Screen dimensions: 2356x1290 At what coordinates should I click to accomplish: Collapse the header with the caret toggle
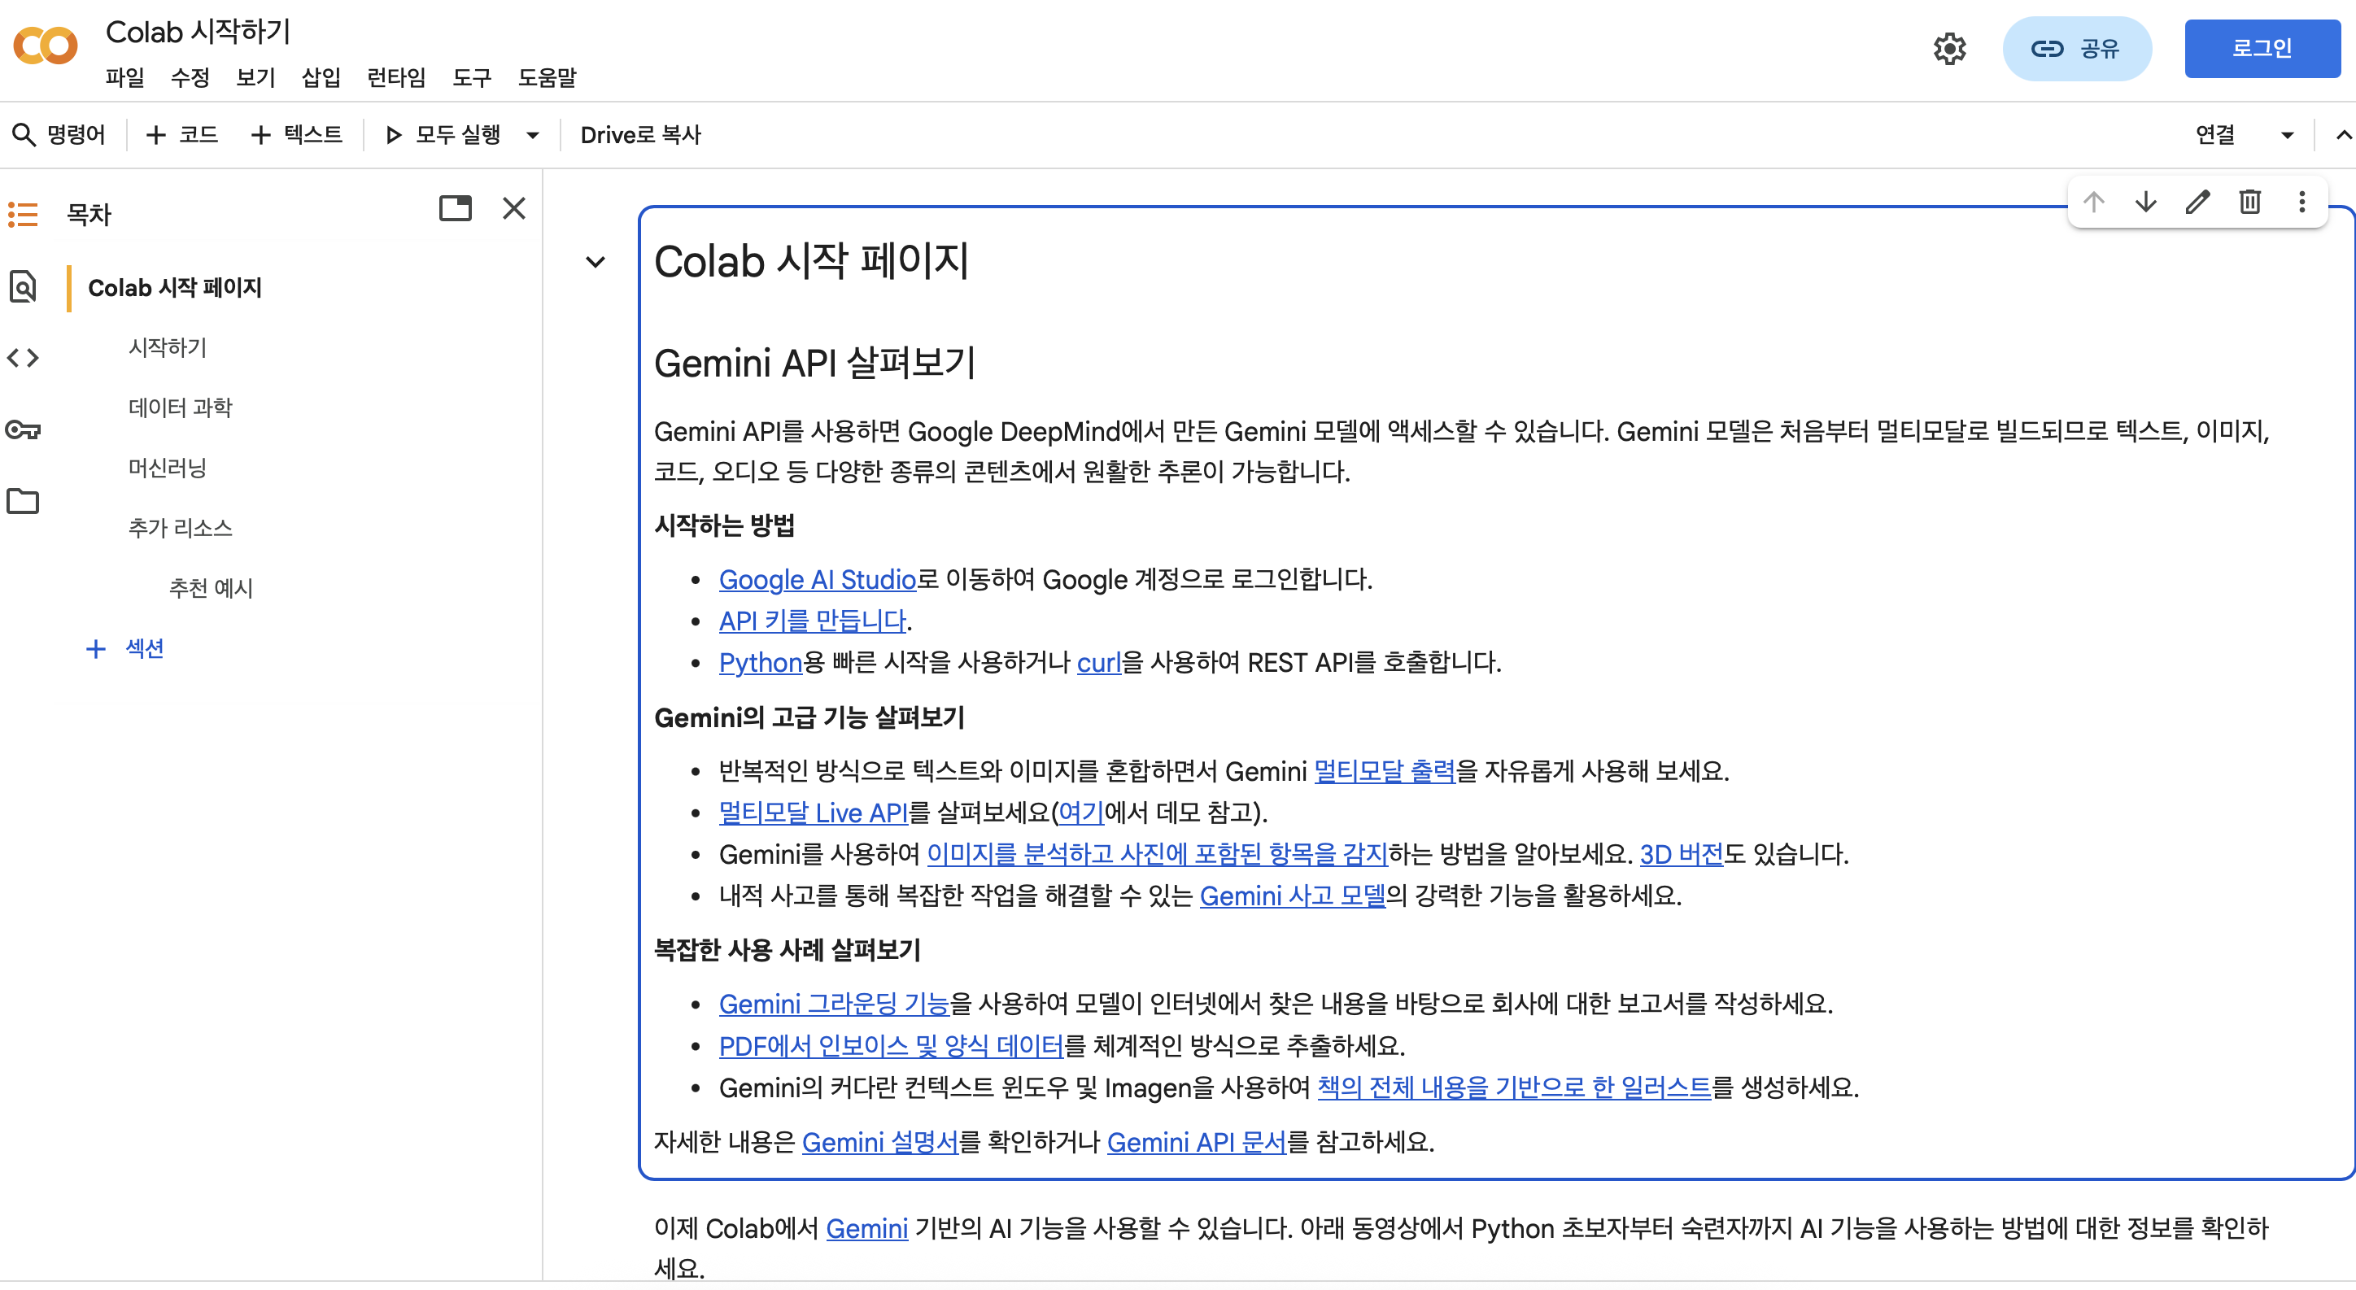click(x=2342, y=135)
